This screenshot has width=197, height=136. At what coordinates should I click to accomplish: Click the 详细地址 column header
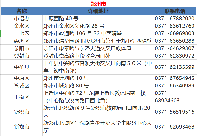tap(98, 11)
